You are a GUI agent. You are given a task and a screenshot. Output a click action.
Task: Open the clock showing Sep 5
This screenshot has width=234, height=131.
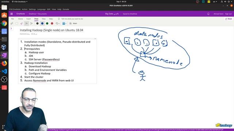(x=121, y=1)
